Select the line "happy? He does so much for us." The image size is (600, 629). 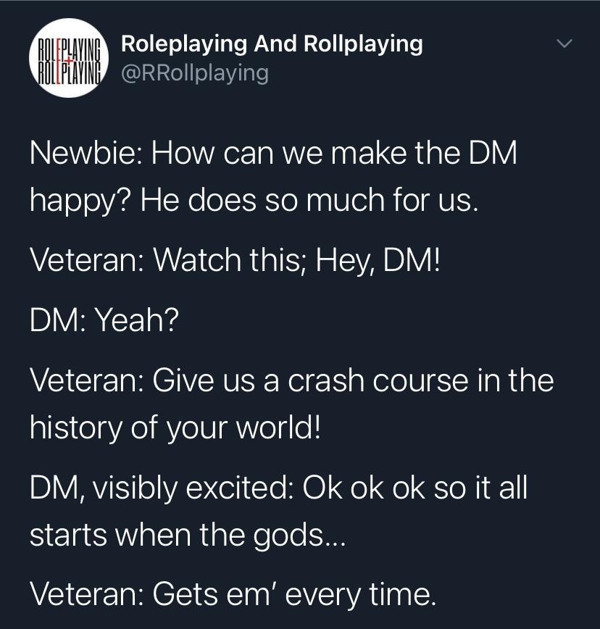pyautogui.click(x=254, y=199)
